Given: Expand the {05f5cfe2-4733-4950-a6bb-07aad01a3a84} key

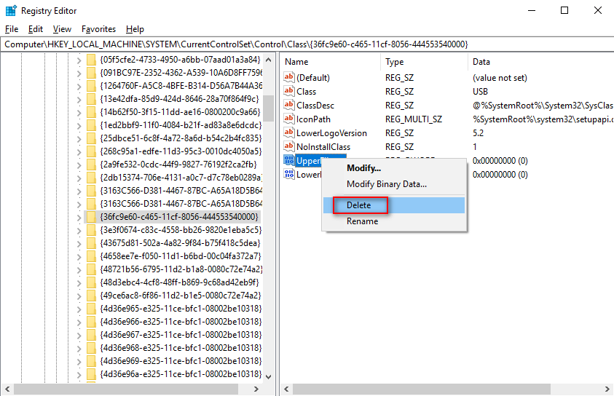Looking at the screenshot, I should click(x=79, y=59).
